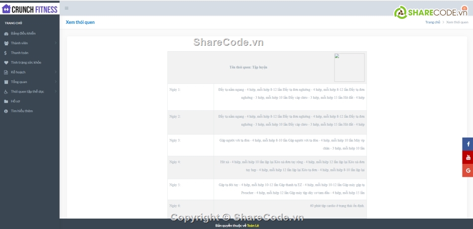Open the YouTube social button
473x229 pixels.
click(468, 157)
